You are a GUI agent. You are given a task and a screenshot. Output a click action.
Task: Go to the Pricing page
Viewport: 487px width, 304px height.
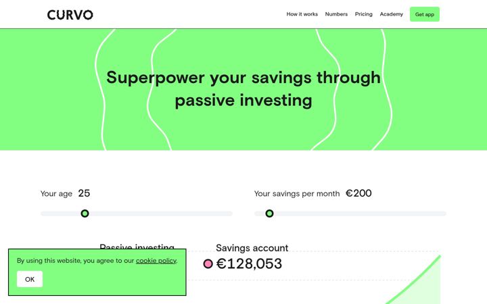coord(363,14)
